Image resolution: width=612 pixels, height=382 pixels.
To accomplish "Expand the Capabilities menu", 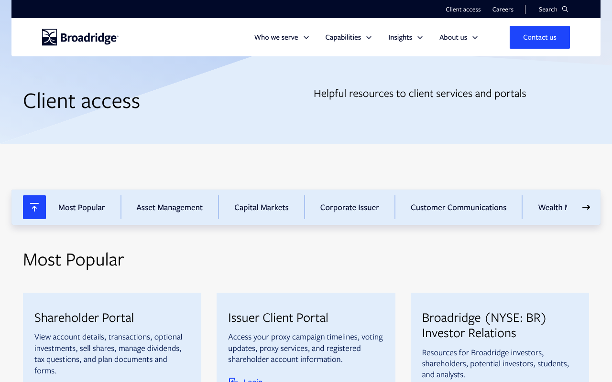I will pyautogui.click(x=349, y=37).
